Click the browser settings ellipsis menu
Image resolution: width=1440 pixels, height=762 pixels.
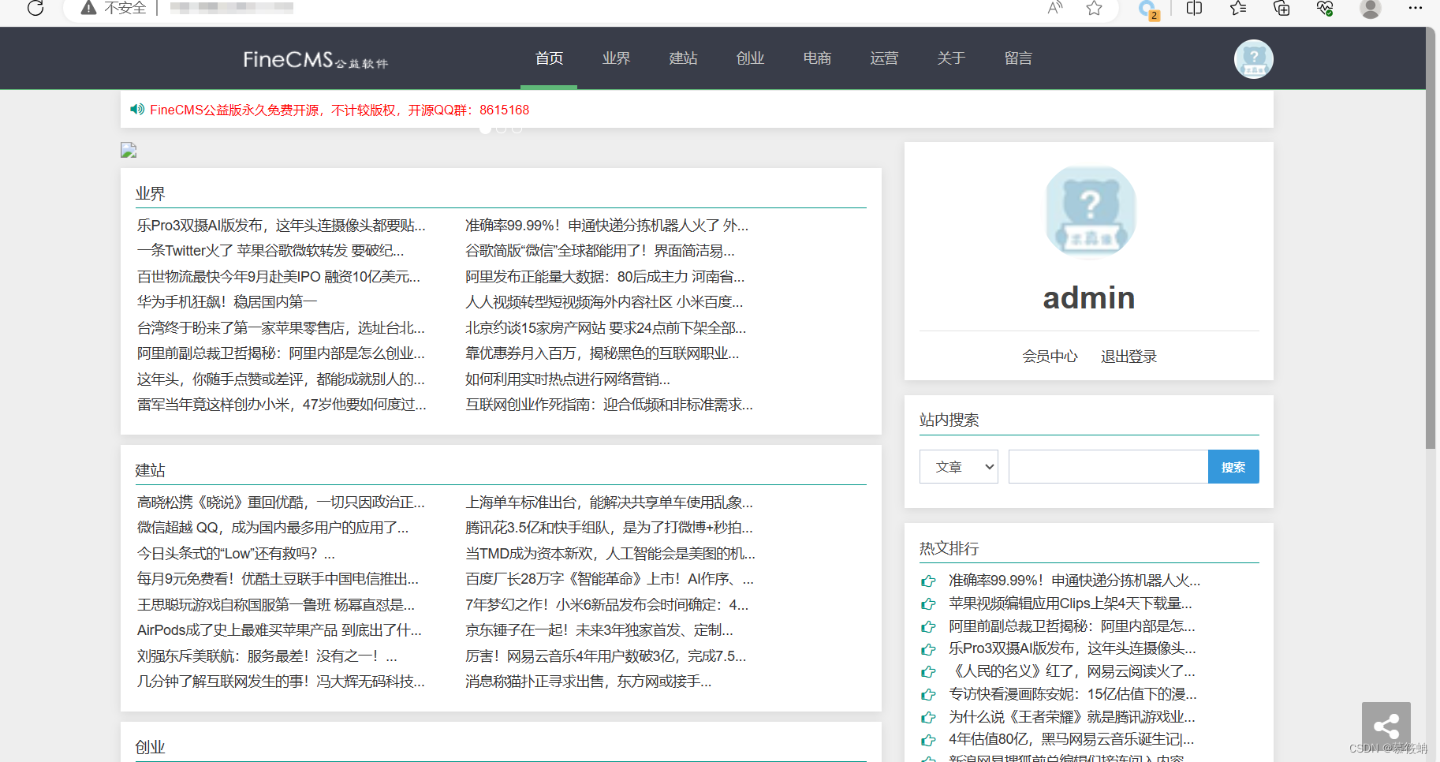click(x=1416, y=9)
